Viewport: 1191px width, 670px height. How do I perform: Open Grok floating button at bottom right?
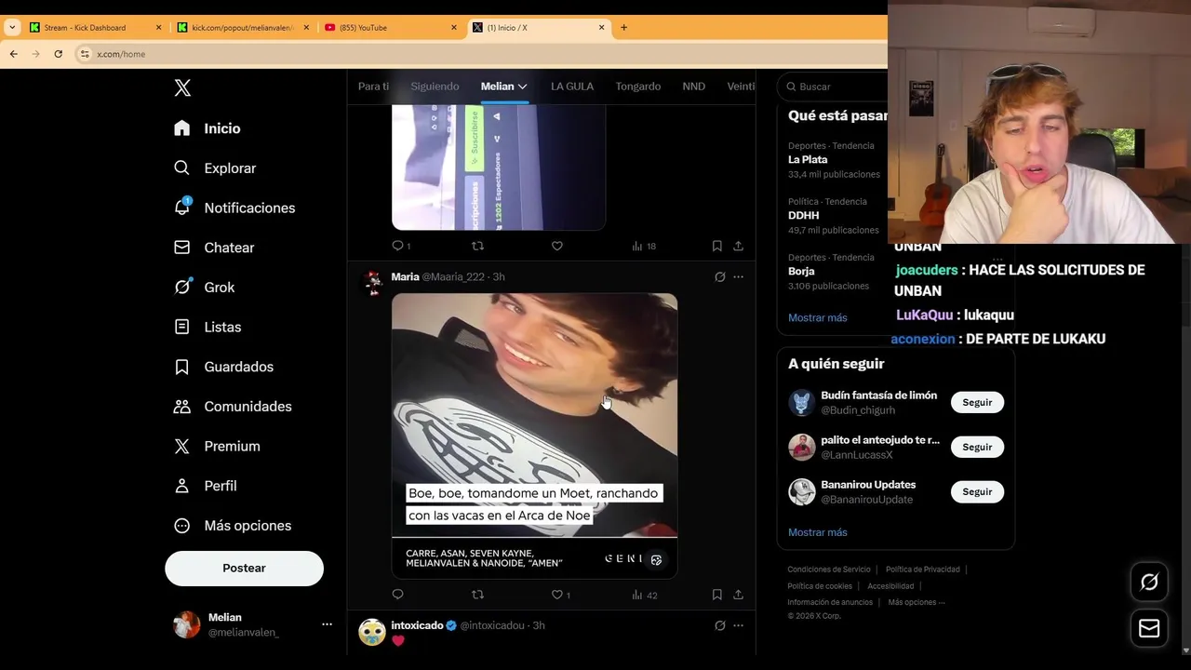point(1149,583)
